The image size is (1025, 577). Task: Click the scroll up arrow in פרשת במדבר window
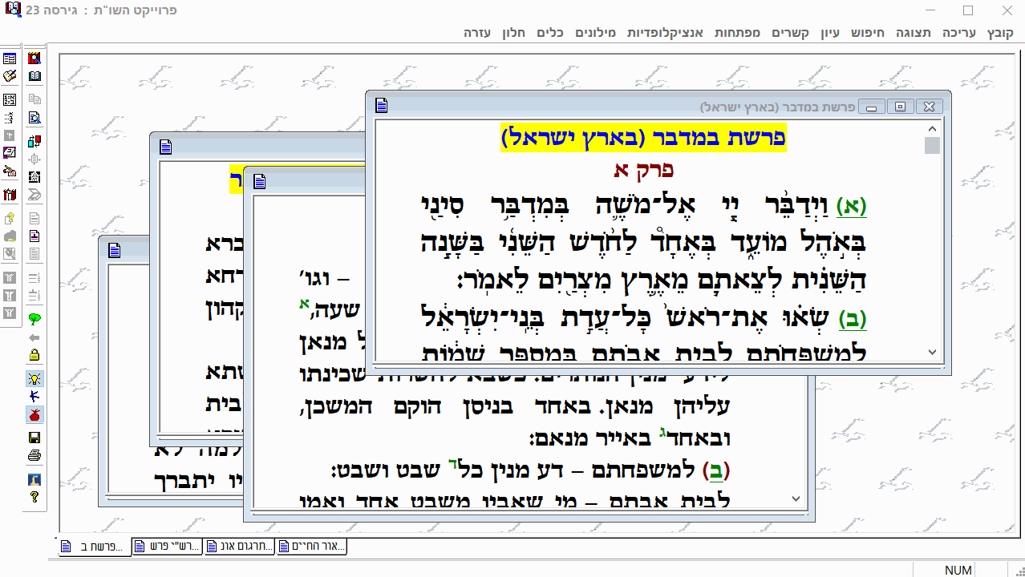[932, 129]
